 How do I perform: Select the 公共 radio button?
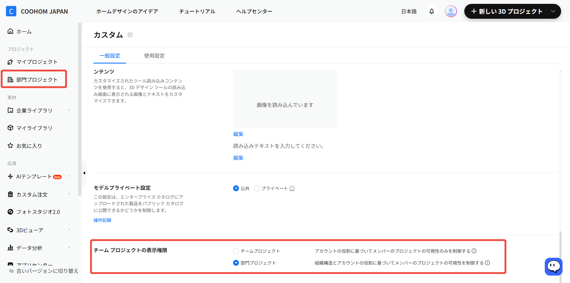(236, 188)
